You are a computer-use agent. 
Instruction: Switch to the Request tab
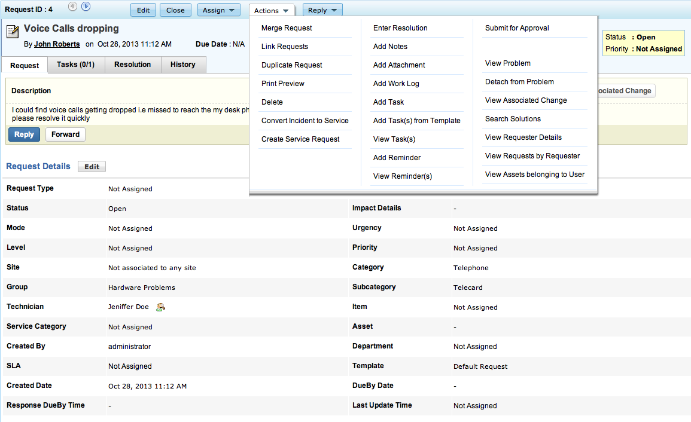[x=25, y=65]
